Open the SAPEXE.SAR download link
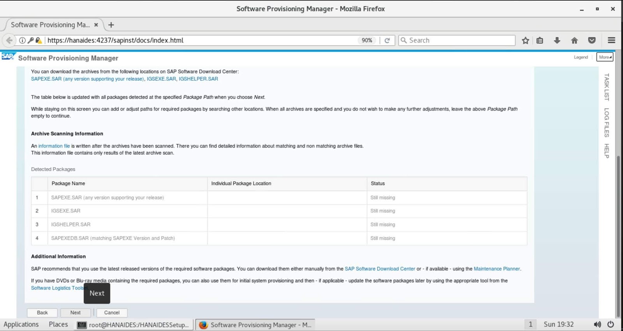The height and width of the screenshot is (331, 623). point(88,79)
